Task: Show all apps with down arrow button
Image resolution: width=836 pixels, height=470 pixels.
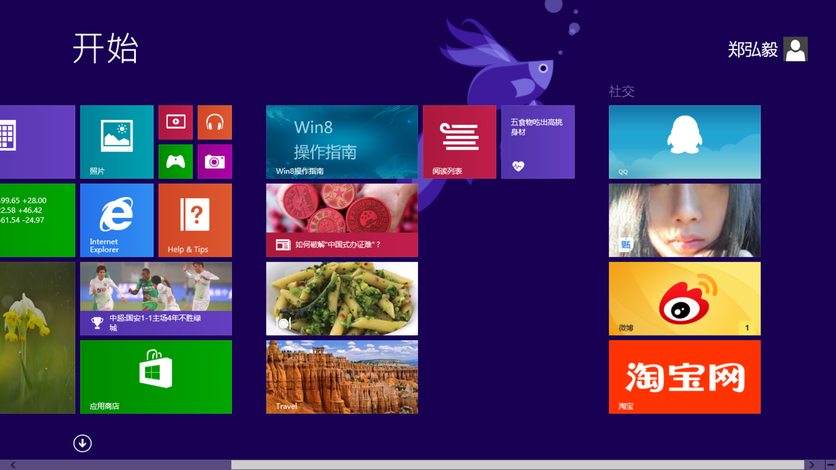Action: click(82, 443)
